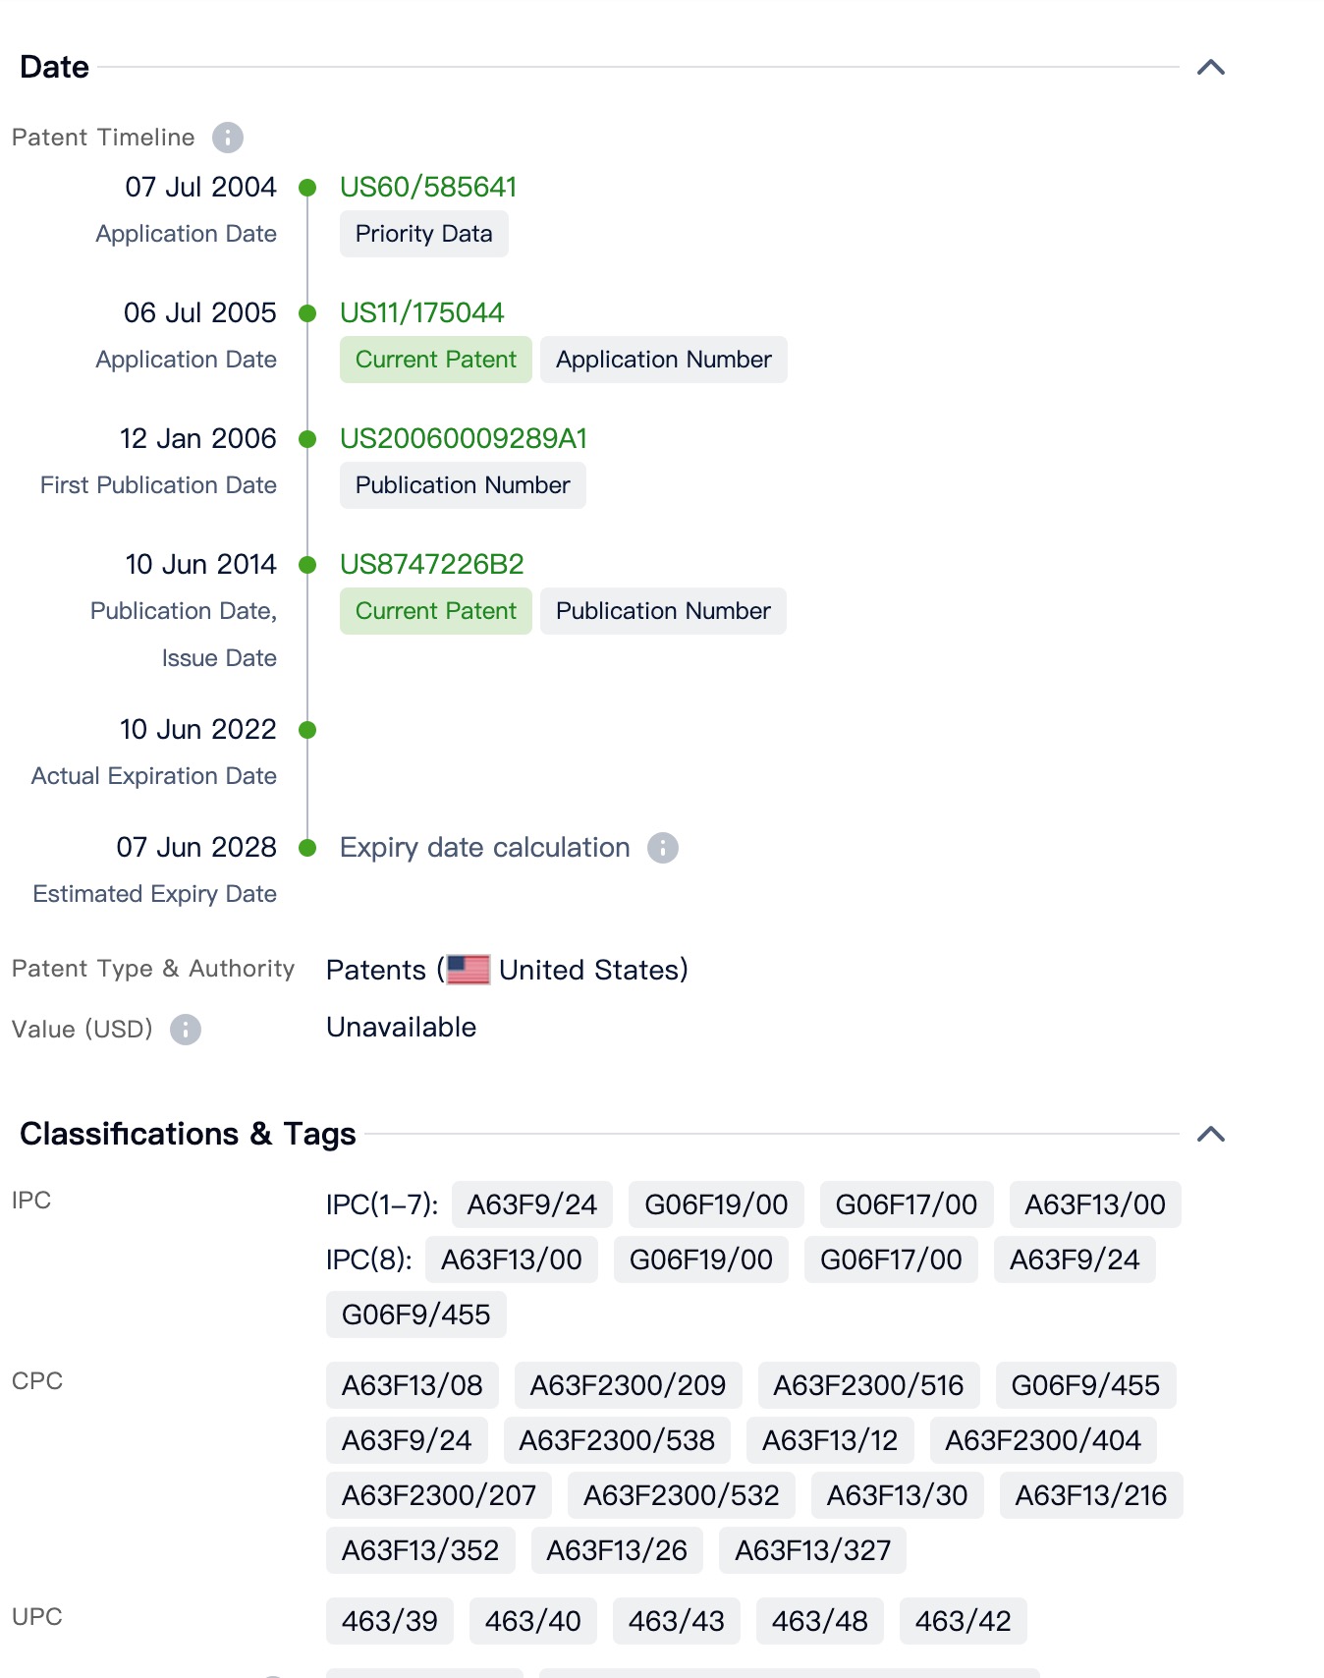The image size is (1324, 1678).
Task: Select CPC code A63F13/327
Action: click(x=812, y=1550)
